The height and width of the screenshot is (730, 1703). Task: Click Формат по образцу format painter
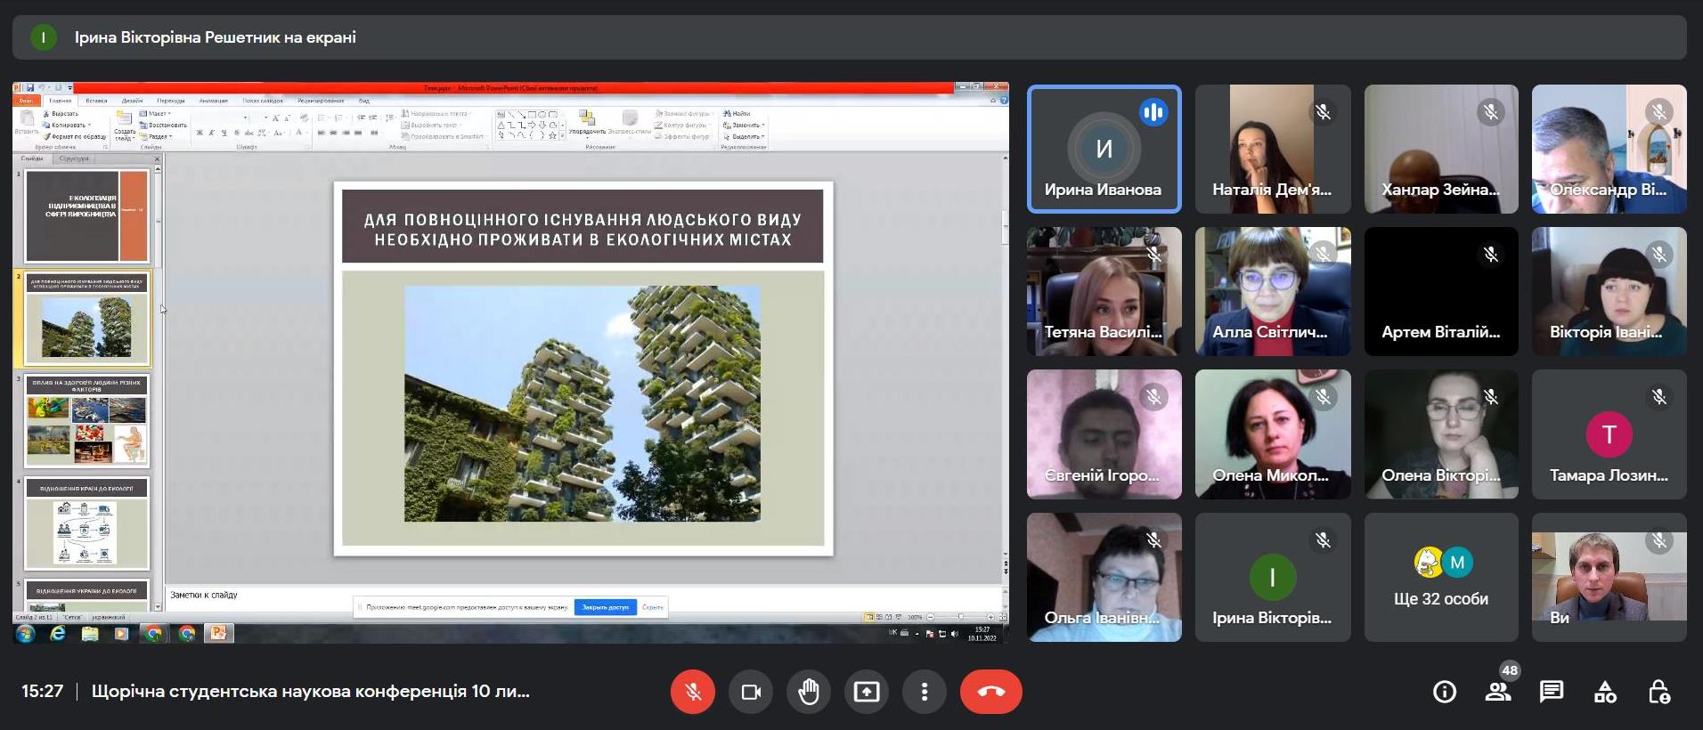click(x=75, y=137)
